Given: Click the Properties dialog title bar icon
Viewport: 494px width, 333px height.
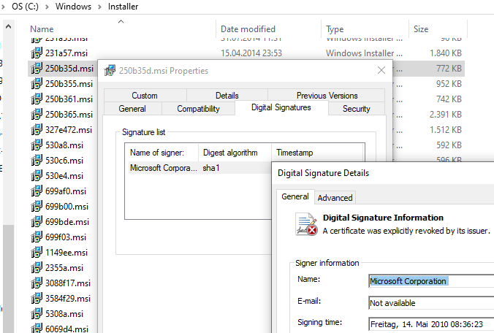Looking at the screenshot, I should (x=110, y=71).
